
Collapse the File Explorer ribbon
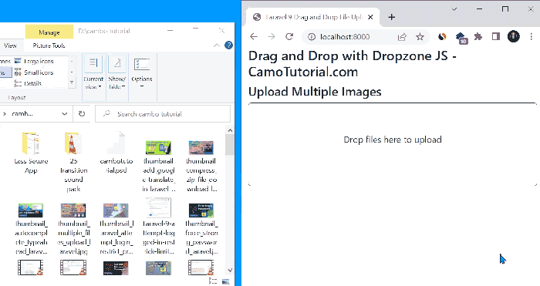217,45
